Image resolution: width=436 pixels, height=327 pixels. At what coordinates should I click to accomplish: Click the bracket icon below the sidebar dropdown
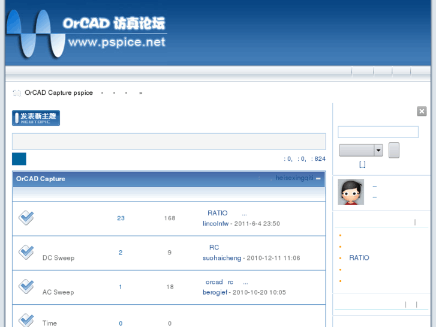coord(362,165)
